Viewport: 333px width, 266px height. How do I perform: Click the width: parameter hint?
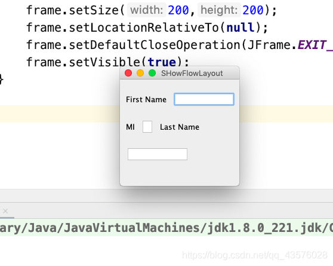click(147, 10)
